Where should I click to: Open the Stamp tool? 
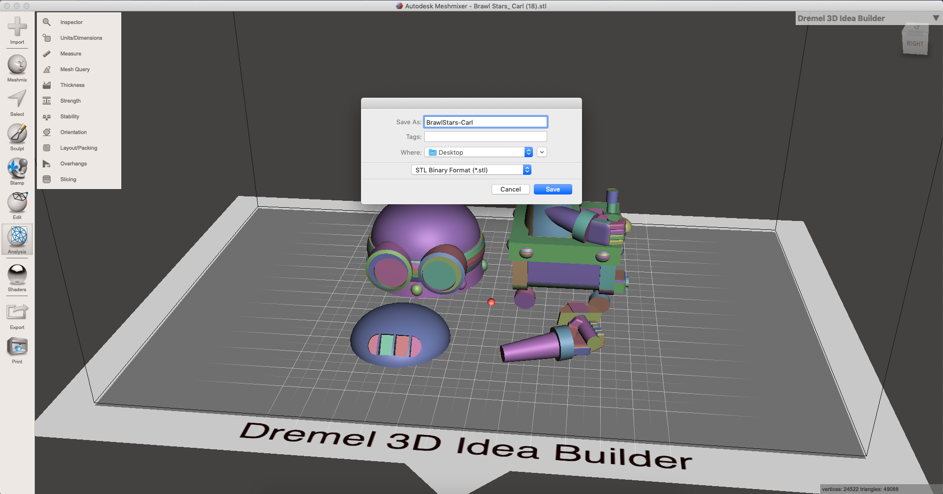coord(17,171)
